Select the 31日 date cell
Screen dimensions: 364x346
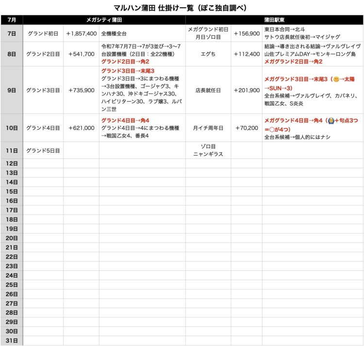(12, 341)
